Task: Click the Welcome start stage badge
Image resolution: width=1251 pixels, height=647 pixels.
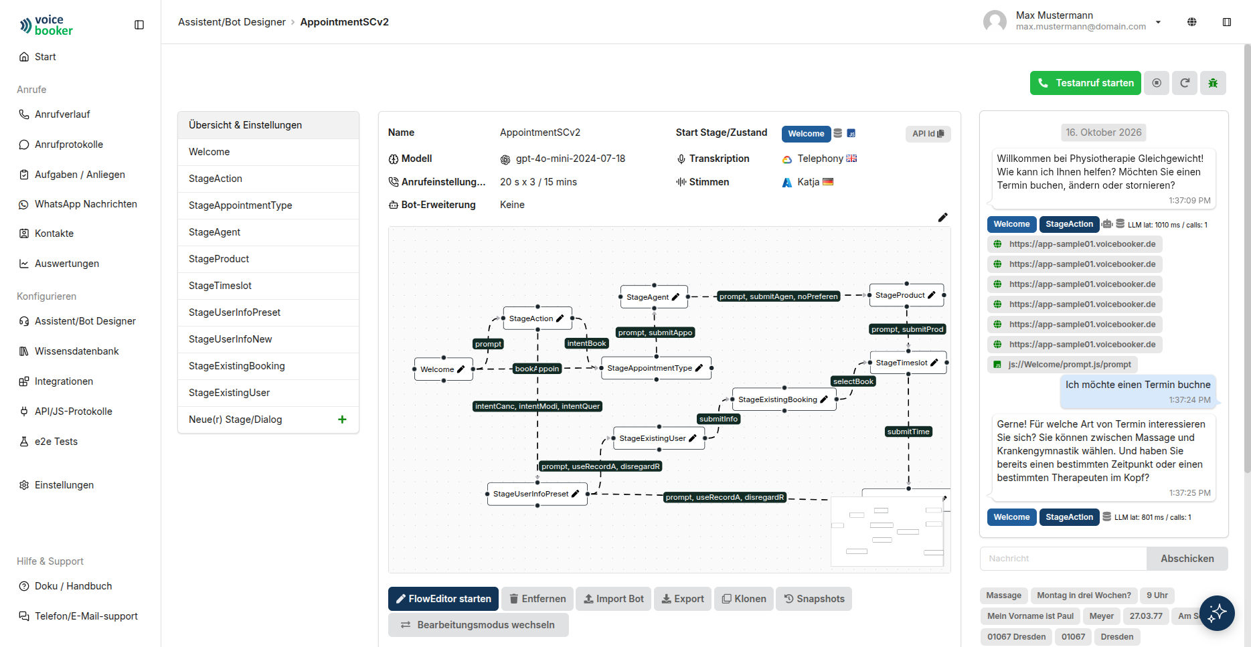Action: pos(806,134)
